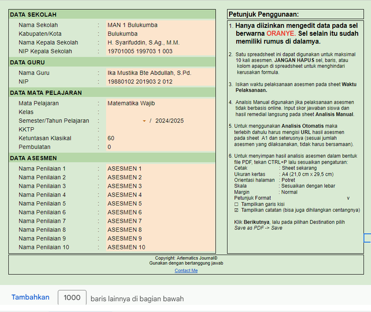371x312 pixels.
Task: Click the Semester/Tahun Pelajaran label
Action: (x=54, y=121)
